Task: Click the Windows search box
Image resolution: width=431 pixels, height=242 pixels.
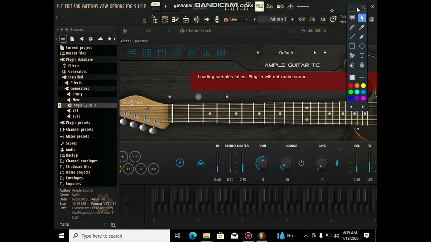Action: coord(120,236)
